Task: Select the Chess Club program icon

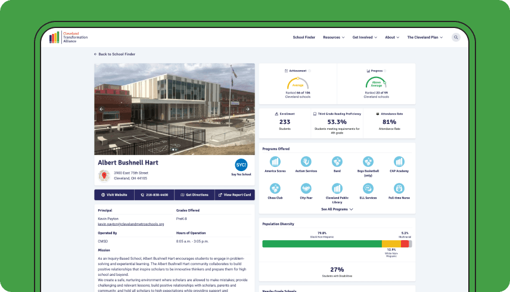Action: tap(275, 188)
